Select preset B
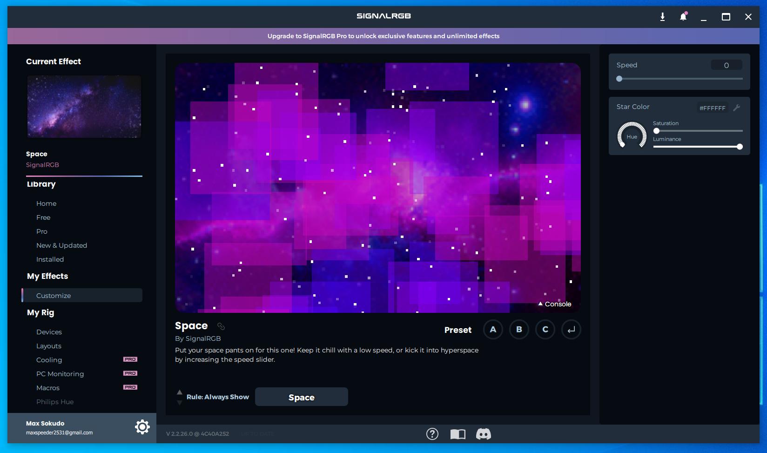Image resolution: width=767 pixels, height=453 pixels. (519, 330)
